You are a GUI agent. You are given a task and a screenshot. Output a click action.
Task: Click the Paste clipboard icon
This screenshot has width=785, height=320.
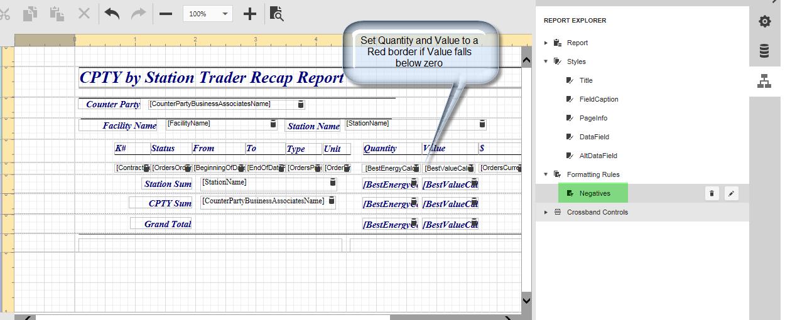(57, 14)
